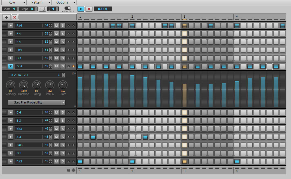Click the F#4 note name field
This screenshot has width=291, height=179.
click(x=29, y=26)
